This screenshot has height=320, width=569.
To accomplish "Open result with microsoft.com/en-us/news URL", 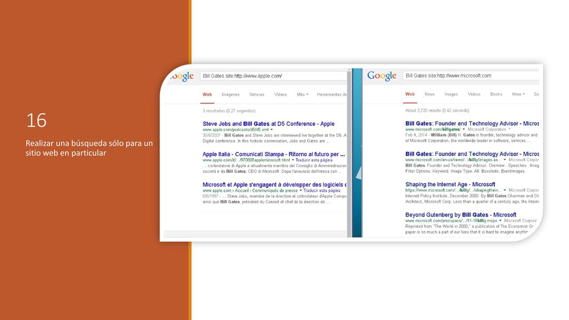I will click(x=472, y=154).
